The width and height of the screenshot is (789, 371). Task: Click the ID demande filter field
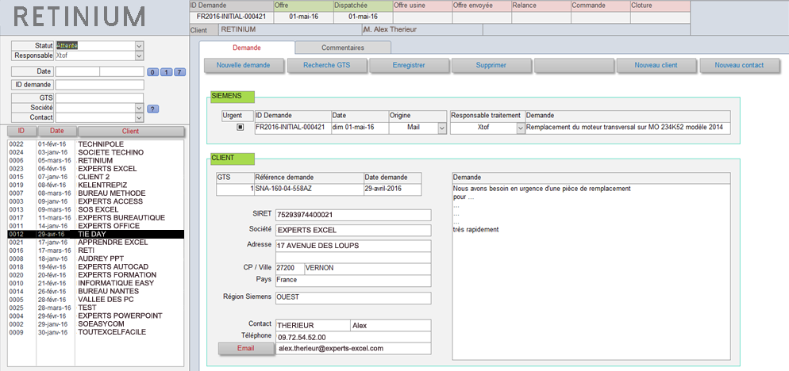tap(100, 85)
